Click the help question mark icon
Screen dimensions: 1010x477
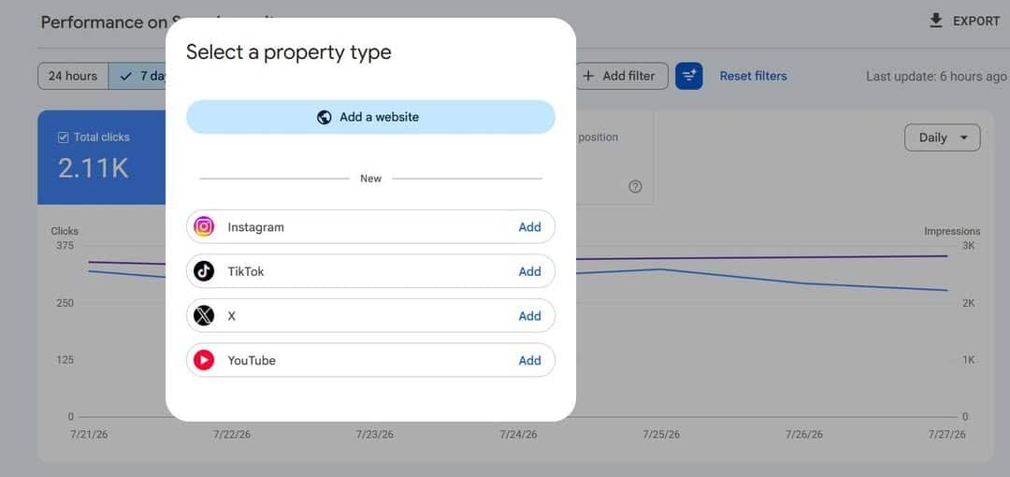coord(635,187)
